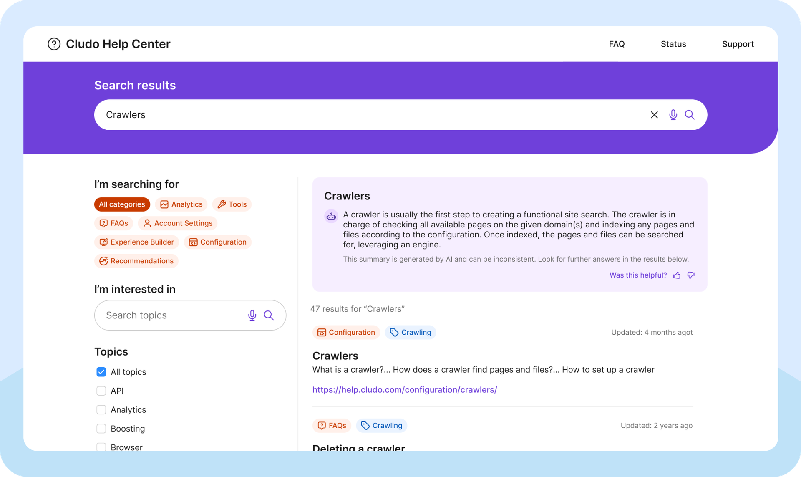
Task: Click the Cludo Help Center title
Action: click(118, 44)
